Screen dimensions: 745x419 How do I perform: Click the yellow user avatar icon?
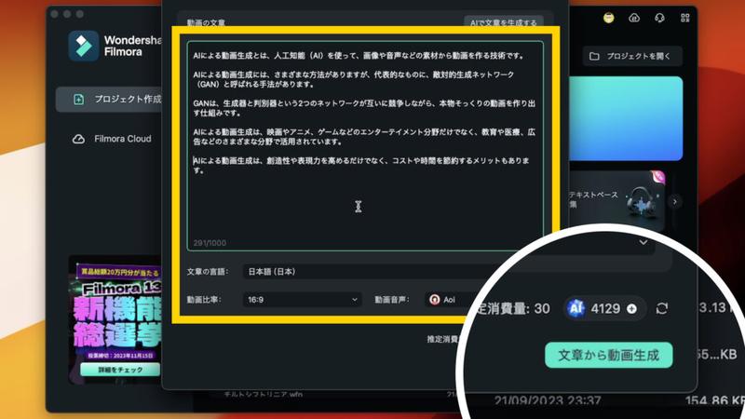click(x=609, y=18)
